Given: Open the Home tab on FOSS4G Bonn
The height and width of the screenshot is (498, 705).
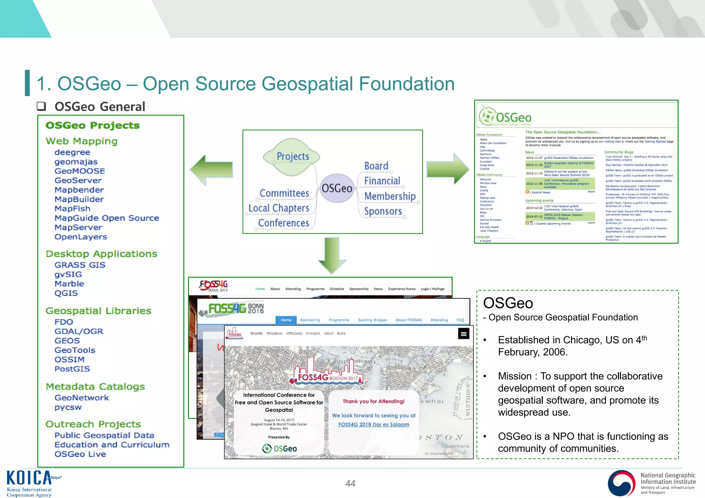Looking at the screenshot, I should point(286,320).
